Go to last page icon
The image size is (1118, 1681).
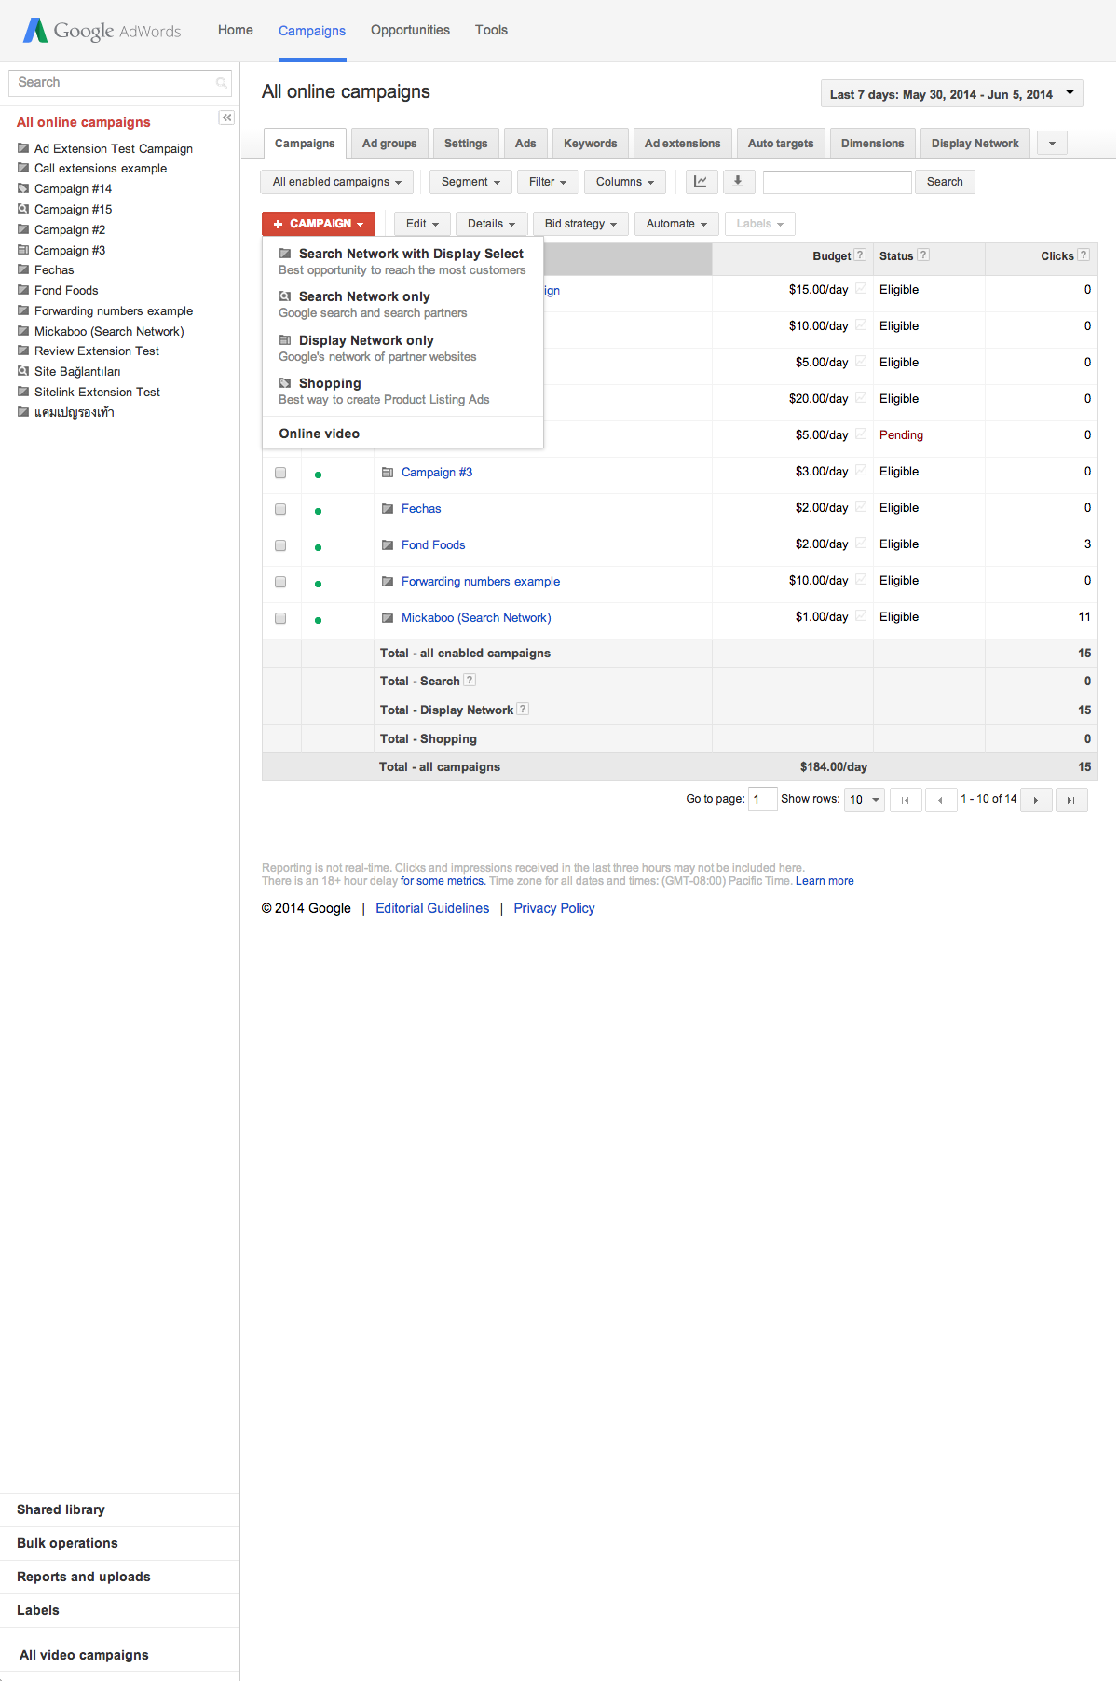[1071, 800]
